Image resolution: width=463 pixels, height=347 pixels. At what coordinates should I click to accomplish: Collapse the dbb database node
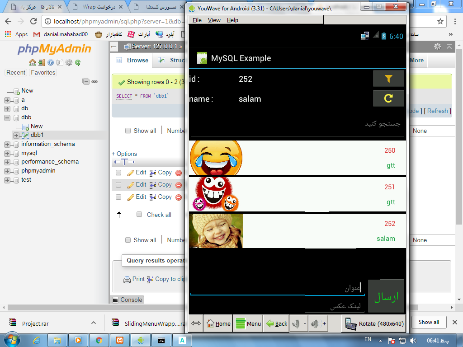coord(7,117)
